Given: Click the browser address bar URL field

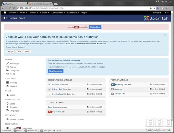Looking at the screenshot, I should point(83,8).
